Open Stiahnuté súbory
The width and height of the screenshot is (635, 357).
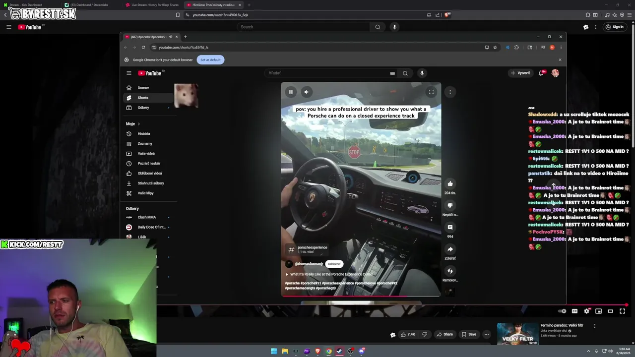[148, 183]
